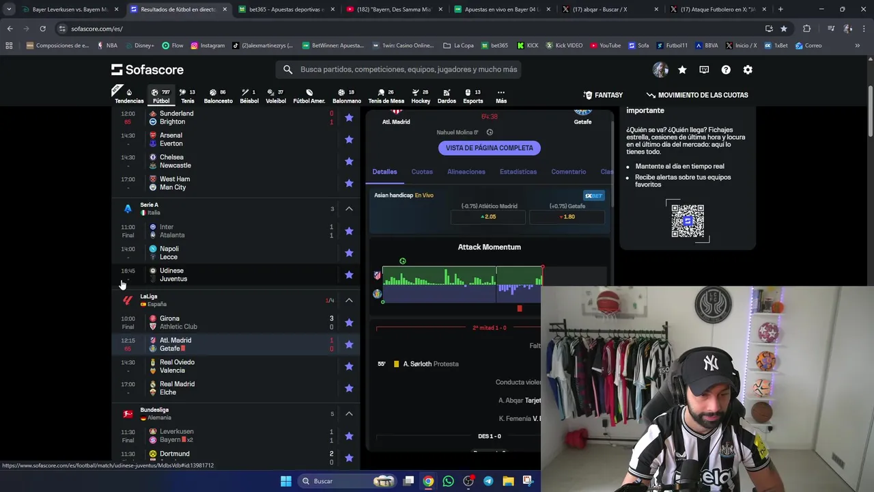
Task: Collapse the LaLiga league section
Action: click(349, 300)
